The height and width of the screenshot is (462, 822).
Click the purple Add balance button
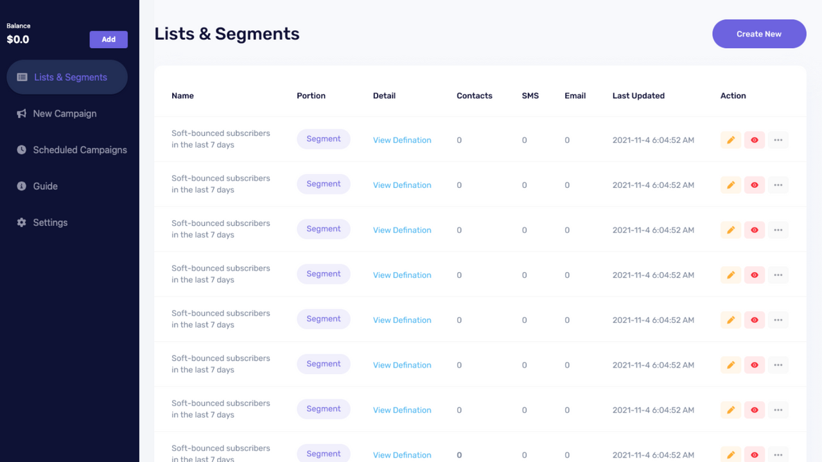tap(109, 38)
